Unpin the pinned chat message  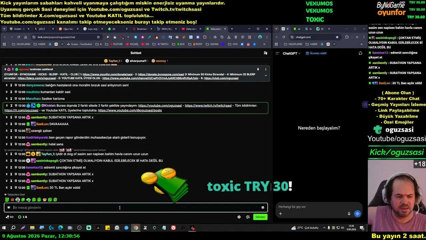258,69
